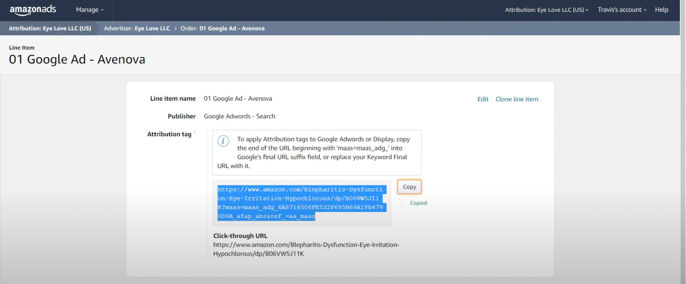Click the vertical scrollbar on the right
The height and width of the screenshot is (284, 686).
click(683, 142)
